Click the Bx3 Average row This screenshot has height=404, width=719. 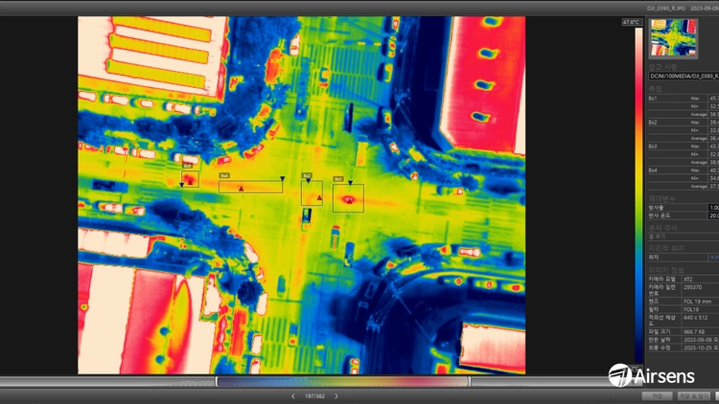pyautogui.click(x=684, y=162)
